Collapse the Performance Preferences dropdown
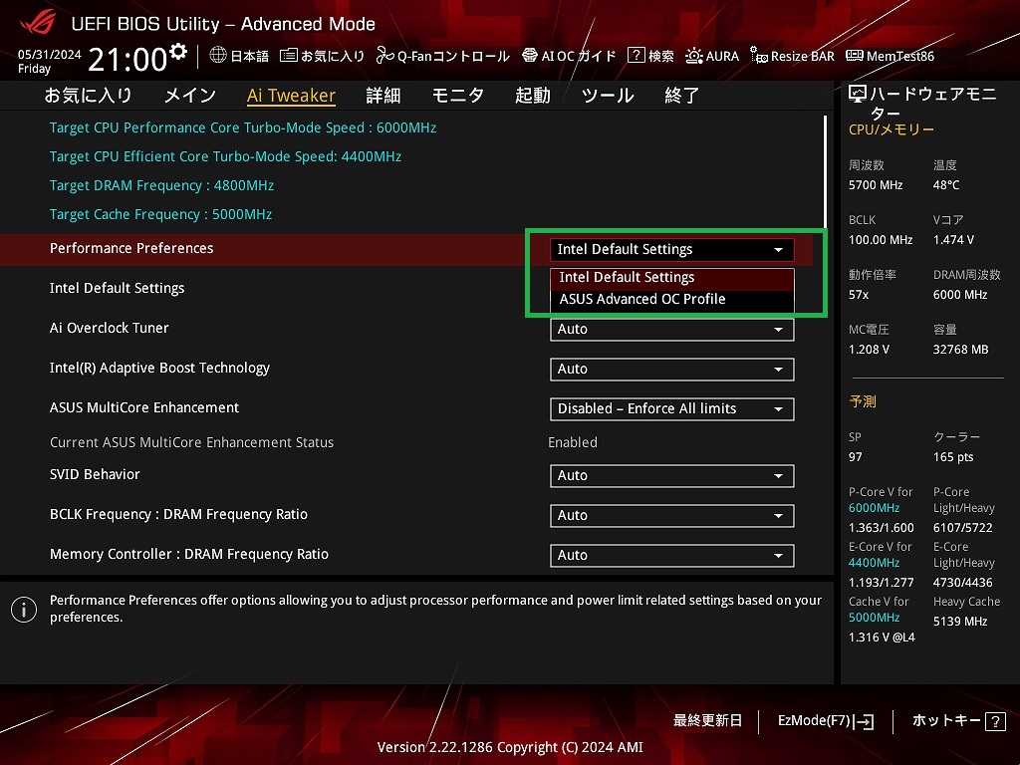Screen dimensions: 1020x765 tap(672, 250)
